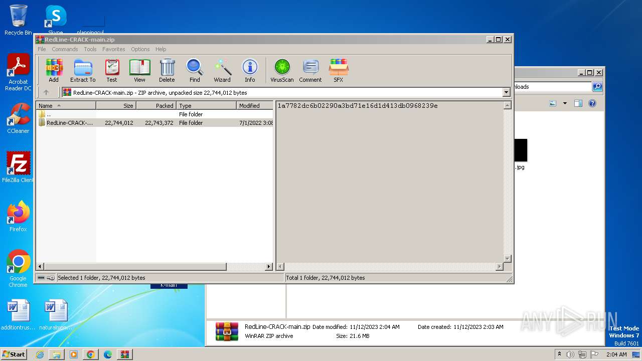Click the archive comment hash text
The height and width of the screenshot is (361, 642).
pyautogui.click(x=358, y=106)
